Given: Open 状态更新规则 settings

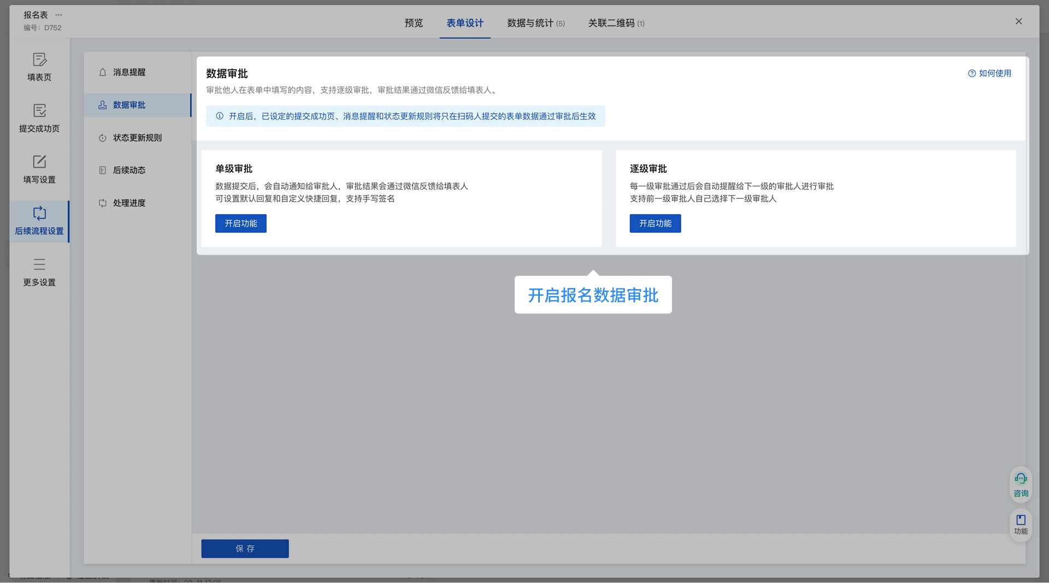Looking at the screenshot, I should click(137, 138).
